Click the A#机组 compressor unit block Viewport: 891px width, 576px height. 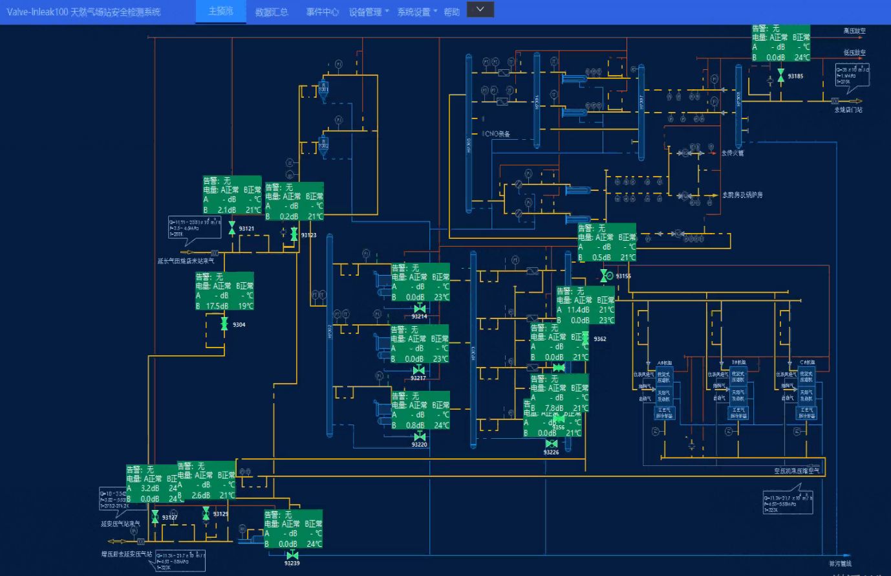coord(663,386)
